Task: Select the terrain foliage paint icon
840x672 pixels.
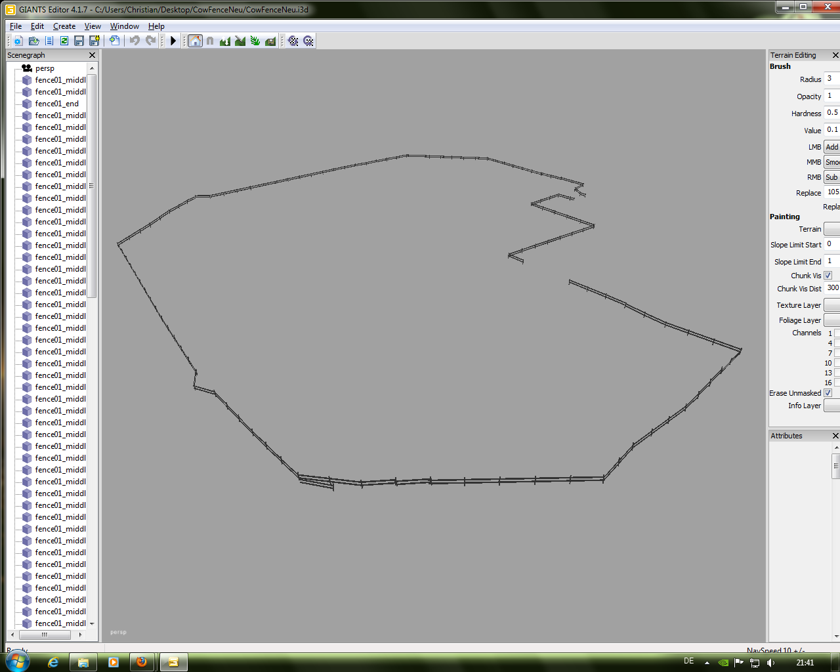Action: (255, 41)
